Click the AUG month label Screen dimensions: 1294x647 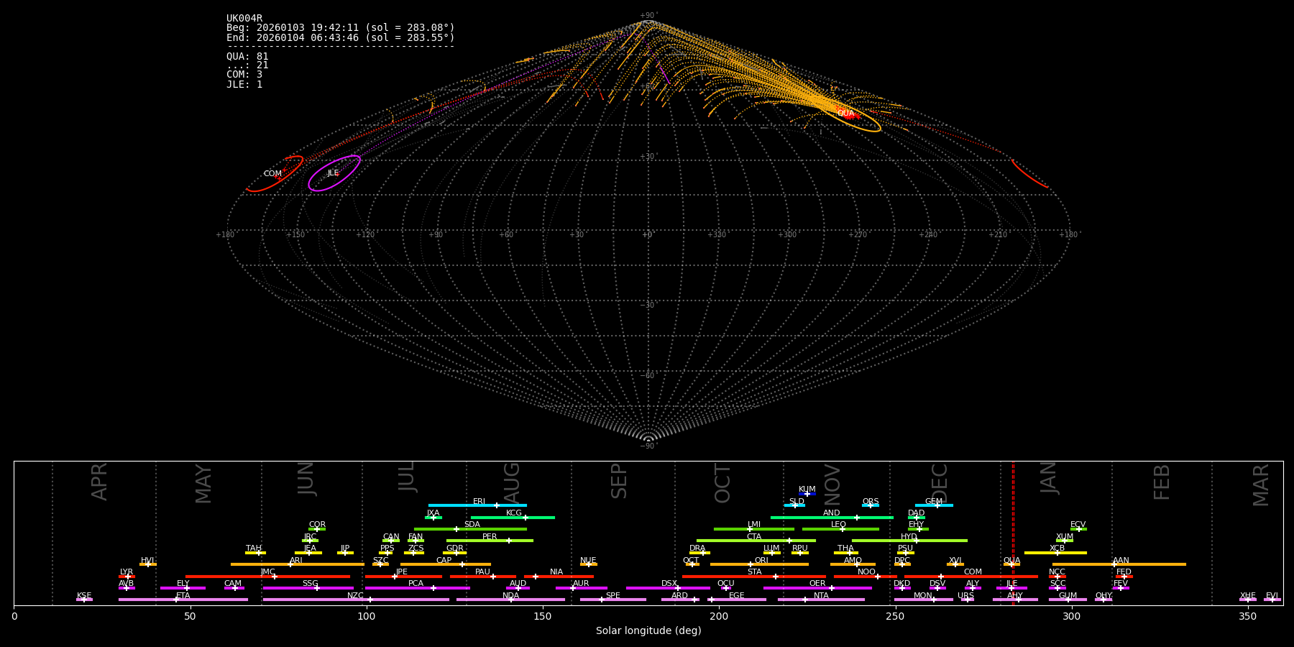click(x=511, y=482)
